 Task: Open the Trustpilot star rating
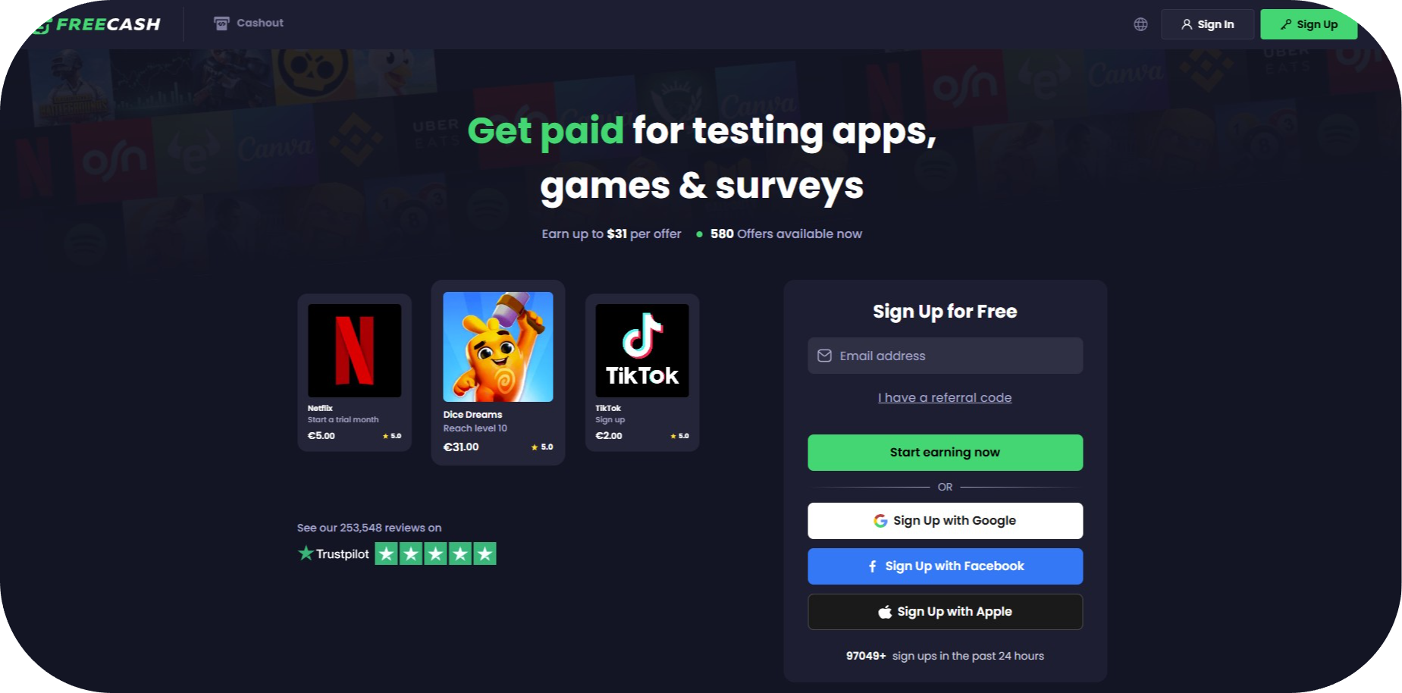[x=435, y=553]
